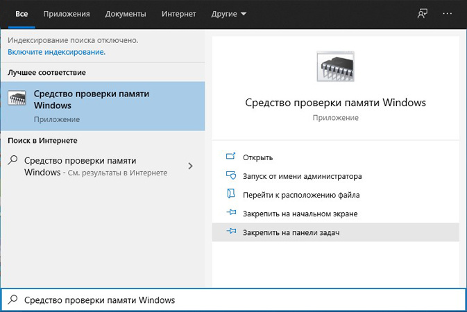467x312 pixels.
Task: Go to the Интернет tab
Action: click(x=179, y=14)
